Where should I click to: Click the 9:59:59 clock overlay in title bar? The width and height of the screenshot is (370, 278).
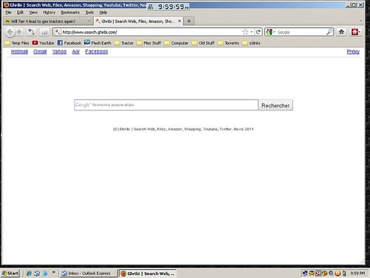point(168,7)
